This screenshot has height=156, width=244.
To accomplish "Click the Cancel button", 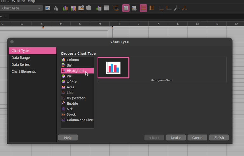I will tap(197, 138).
